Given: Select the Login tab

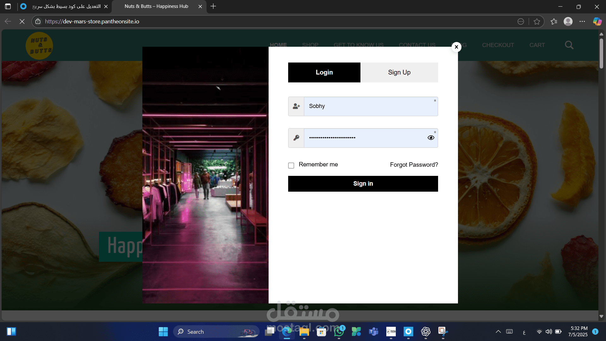Looking at the screenshot, I should tap(324, 72).
